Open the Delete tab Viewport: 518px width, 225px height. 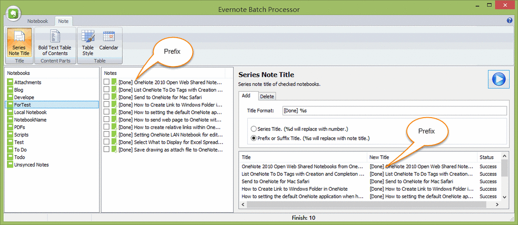coord(267,96)
